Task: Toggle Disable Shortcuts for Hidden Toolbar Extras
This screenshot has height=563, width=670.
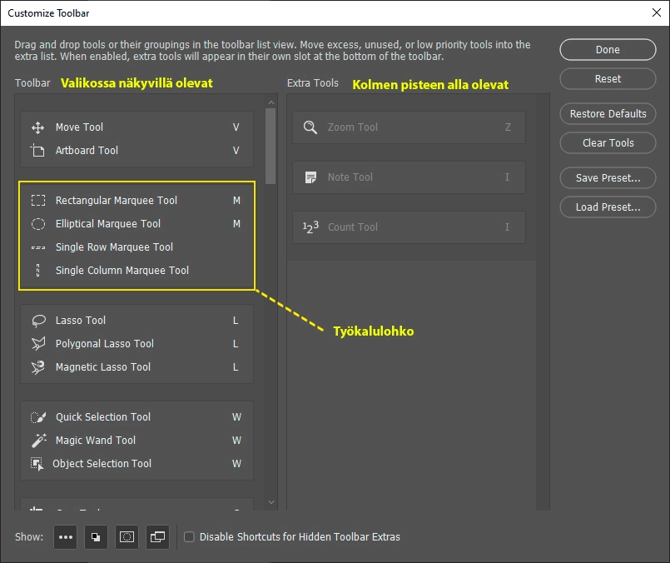Action: tap(189, 537)
